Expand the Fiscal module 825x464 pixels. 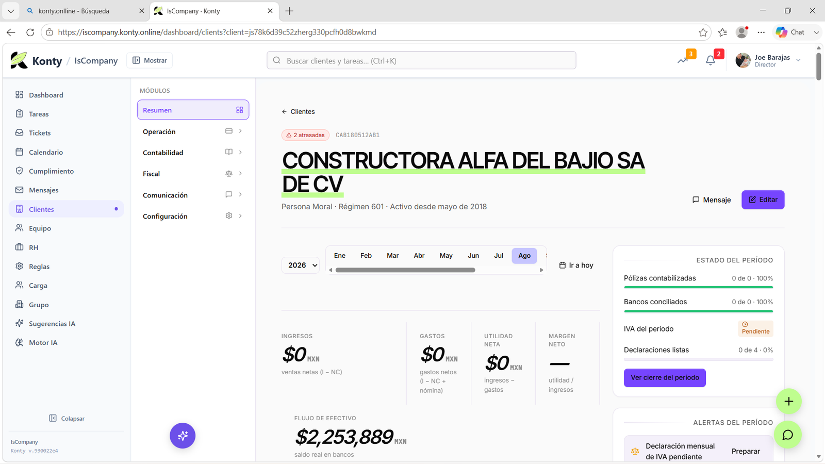click(193, 174)
